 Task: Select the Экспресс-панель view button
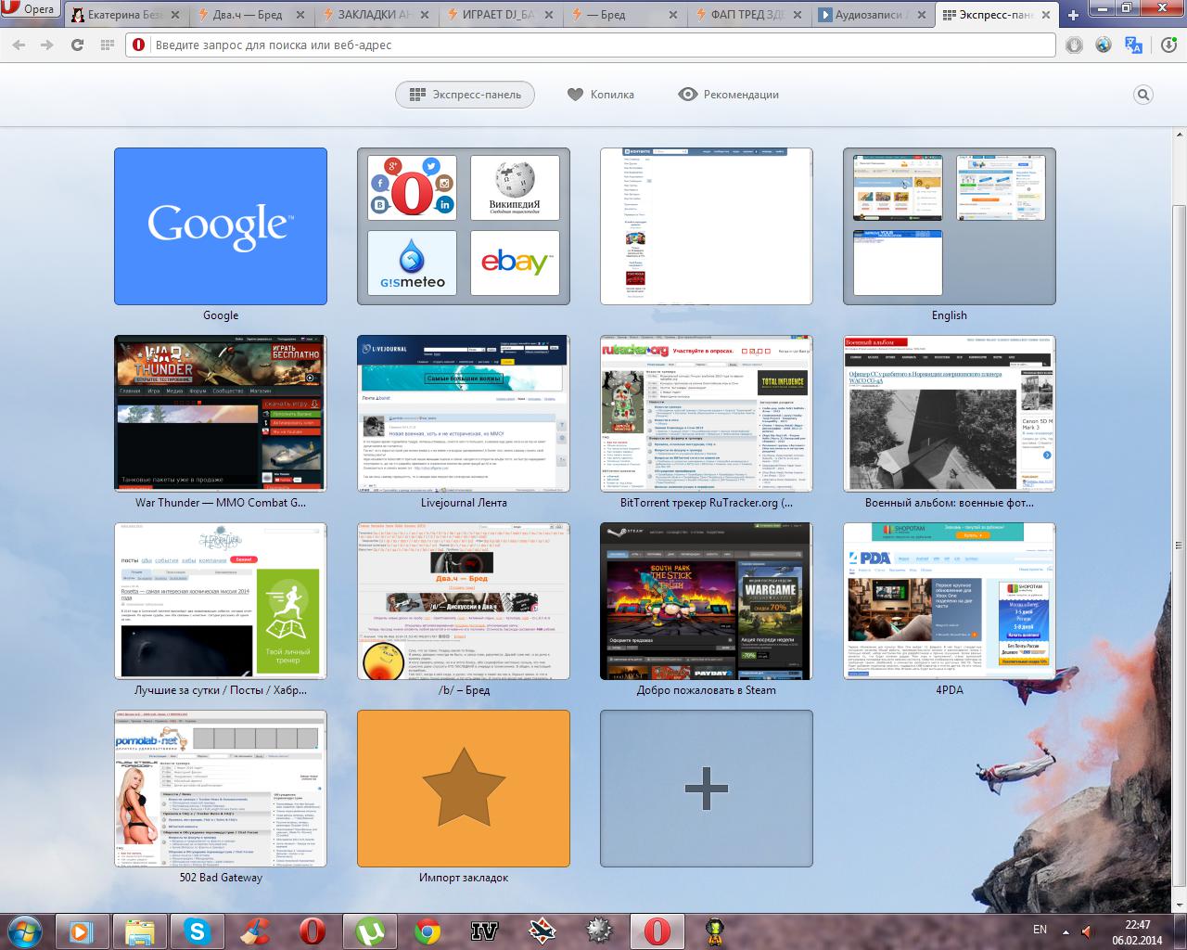pos(465,95)
